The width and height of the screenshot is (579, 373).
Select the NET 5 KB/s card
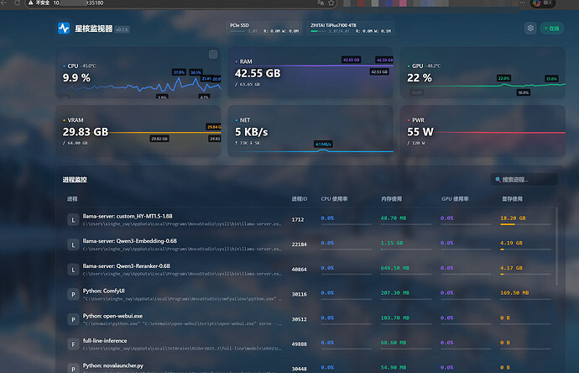click(x=310, y=131)
